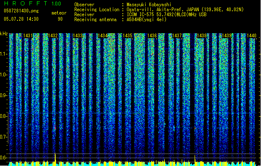
Task: Click the 1431 time marker
Action: tap(28, 36)
